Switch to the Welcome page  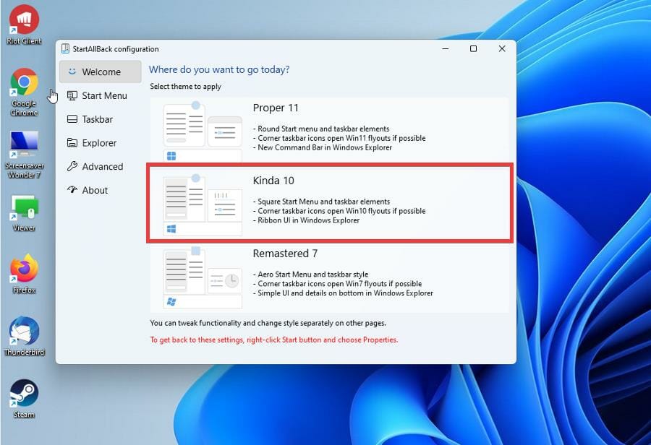click(100, 72)
